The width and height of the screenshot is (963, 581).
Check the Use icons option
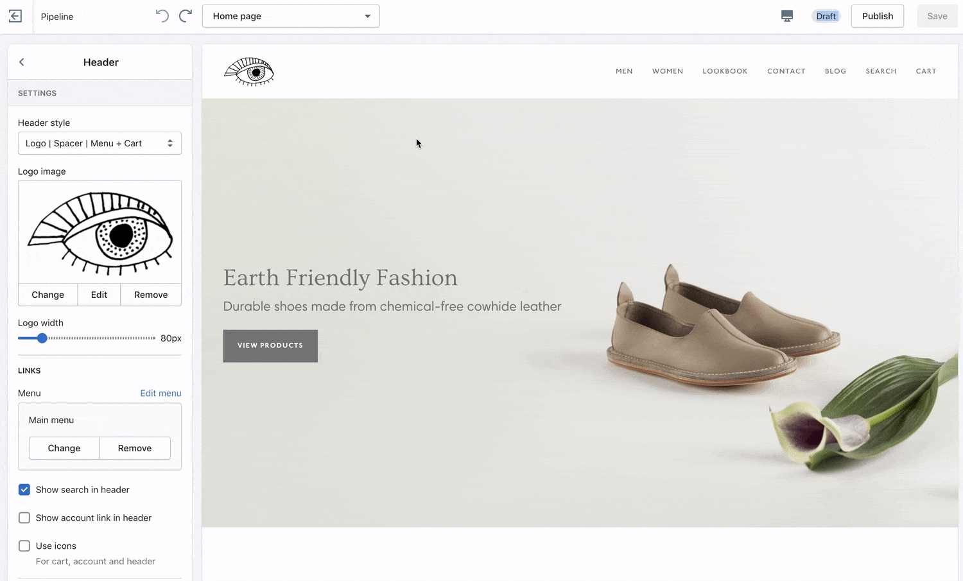point(24,546)
